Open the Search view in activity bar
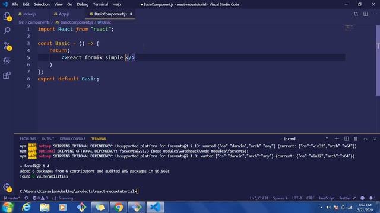The image size is (380, 213). [x=7, y=30]
